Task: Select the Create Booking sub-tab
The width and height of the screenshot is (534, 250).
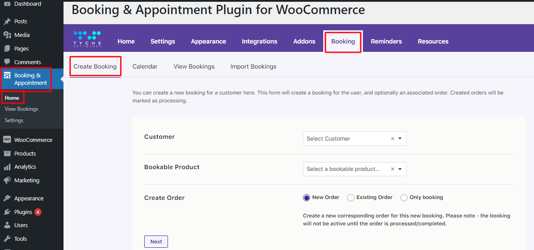Action: coord(95,67)
